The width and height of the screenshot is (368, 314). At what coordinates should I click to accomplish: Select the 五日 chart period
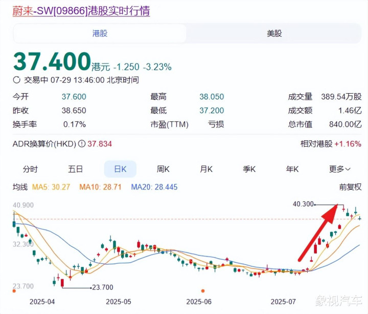[75, 169]
